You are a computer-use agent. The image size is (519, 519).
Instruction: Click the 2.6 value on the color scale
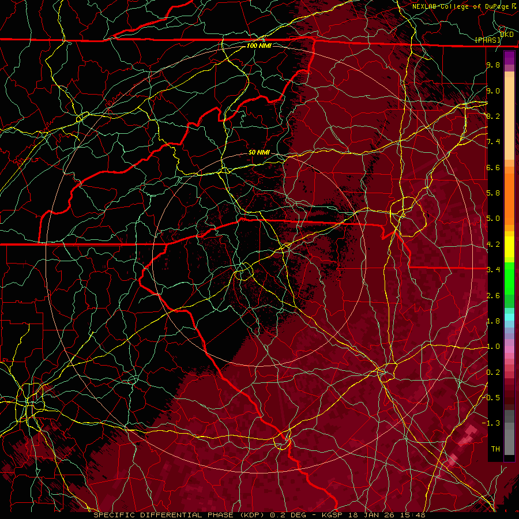[493, 296]
